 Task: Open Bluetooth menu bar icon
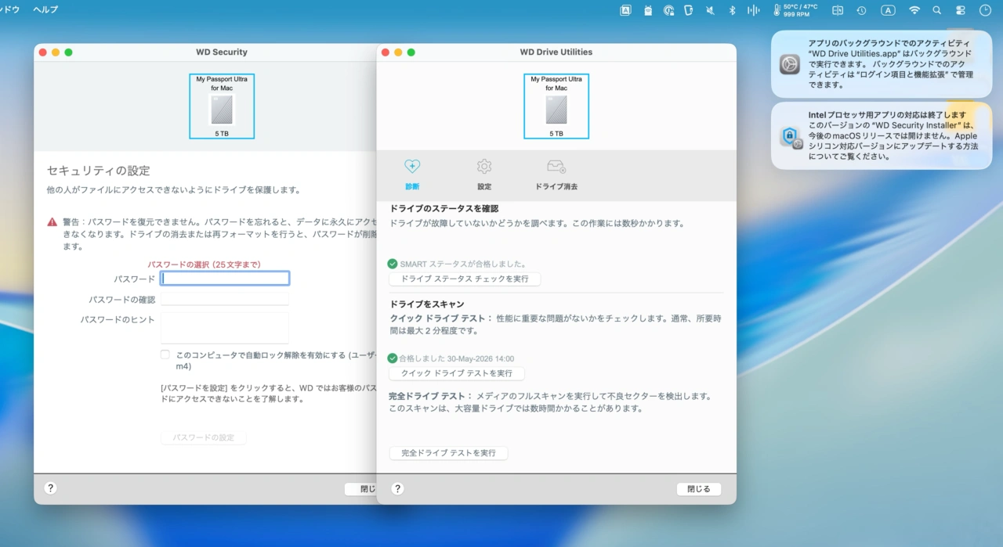(732, 10)
